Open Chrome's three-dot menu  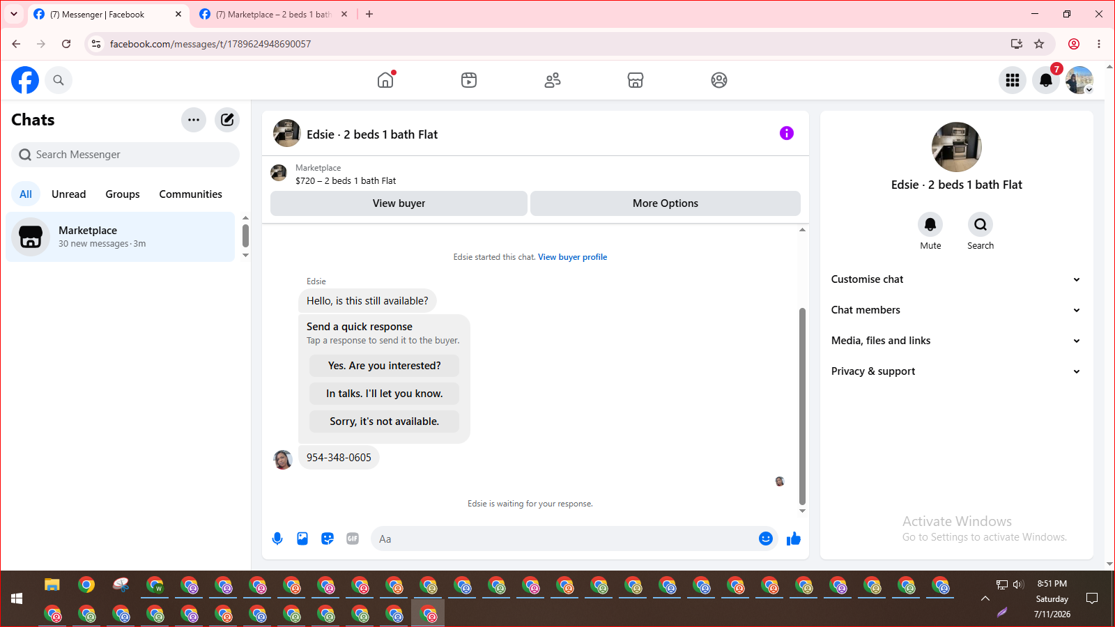pyautogui.click(x=1099, y=44)
